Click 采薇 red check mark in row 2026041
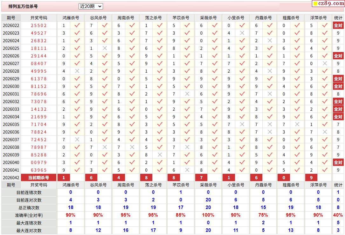This screenshot has width=345, height=235. (x=215, y=170)
